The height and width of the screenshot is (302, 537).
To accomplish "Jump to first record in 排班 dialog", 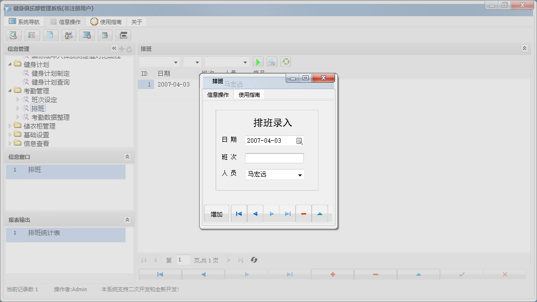I will point(239,214).
